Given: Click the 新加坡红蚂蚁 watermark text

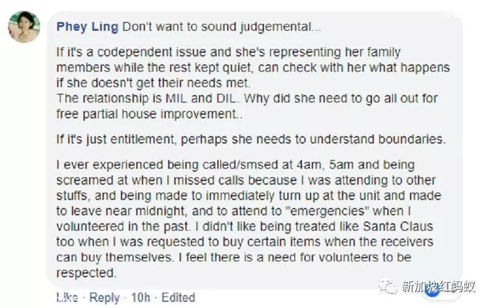Looking at the screenshot, I should point(438,287).
